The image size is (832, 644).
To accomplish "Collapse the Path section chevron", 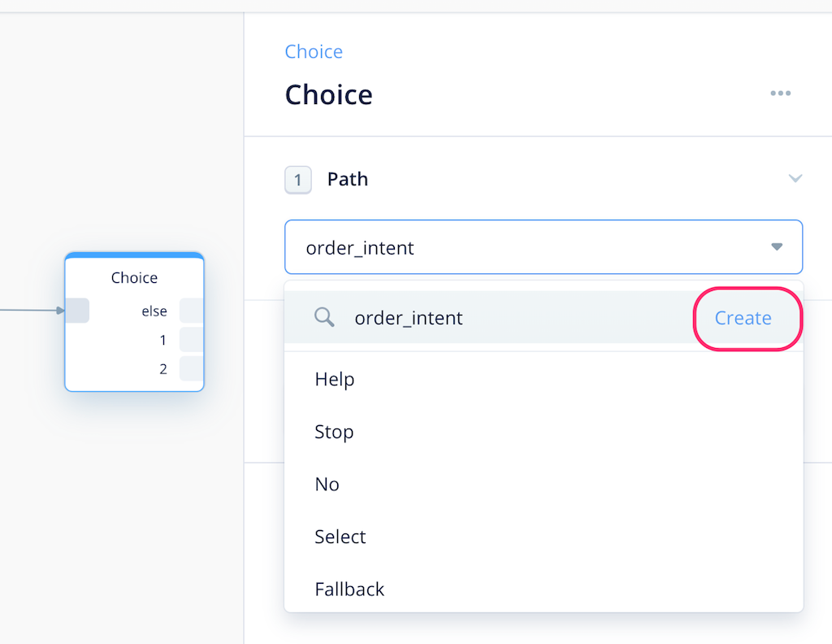I will (795, 179).
